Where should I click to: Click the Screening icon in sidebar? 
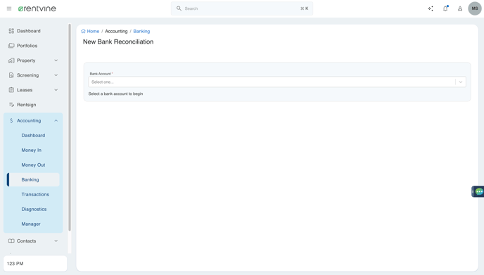click(11, 75)
